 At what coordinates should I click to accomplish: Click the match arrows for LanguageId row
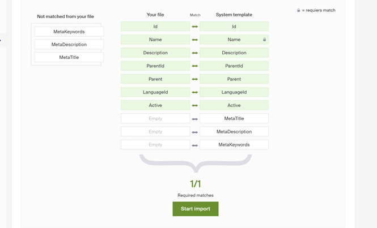[195, 92]
